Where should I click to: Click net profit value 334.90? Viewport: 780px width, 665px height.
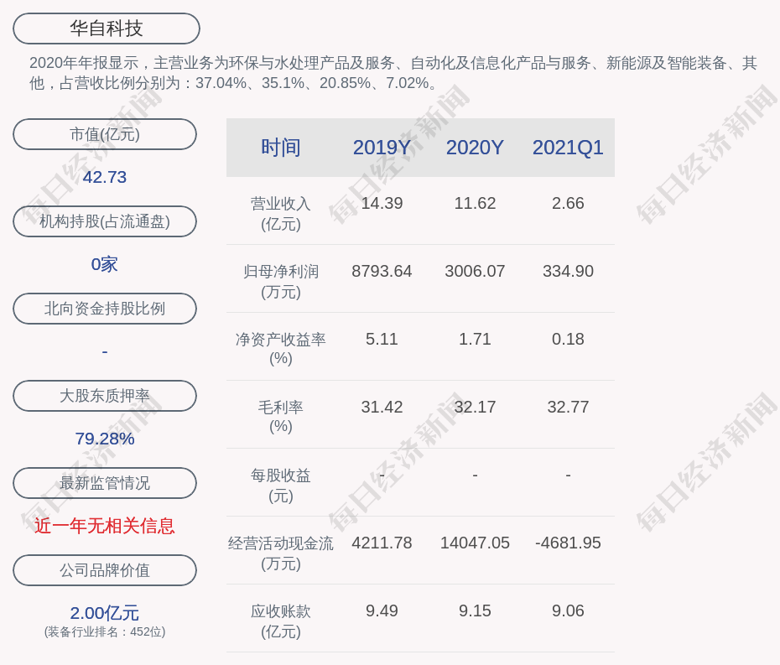coord(568,271)
